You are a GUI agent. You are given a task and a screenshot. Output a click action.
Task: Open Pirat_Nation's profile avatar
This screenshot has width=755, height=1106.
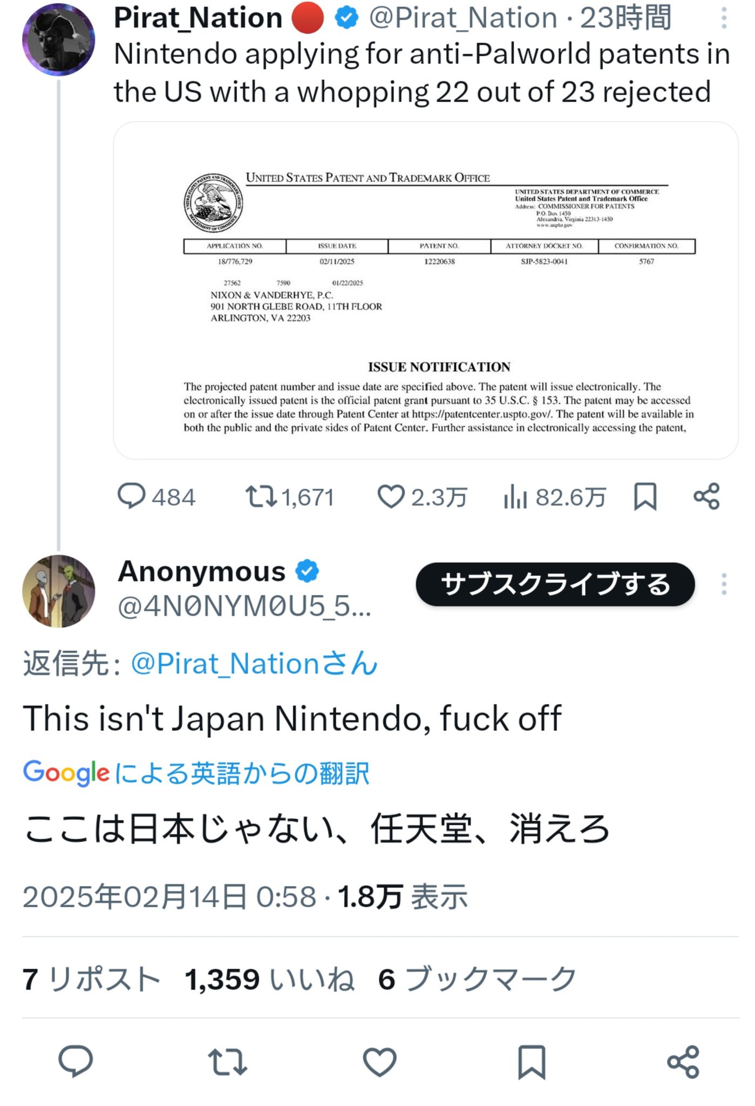coord(58,40)
